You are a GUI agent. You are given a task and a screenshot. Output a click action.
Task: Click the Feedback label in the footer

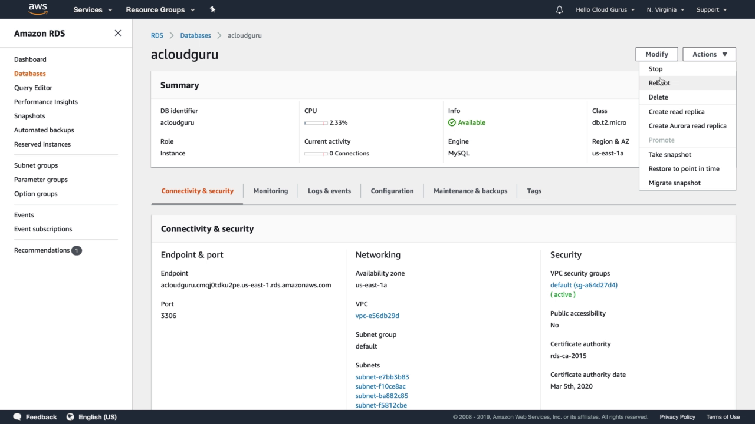coord(41,417)
